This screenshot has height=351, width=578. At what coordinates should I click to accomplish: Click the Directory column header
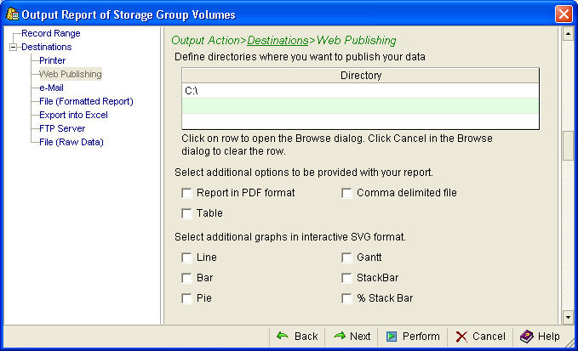361,76
